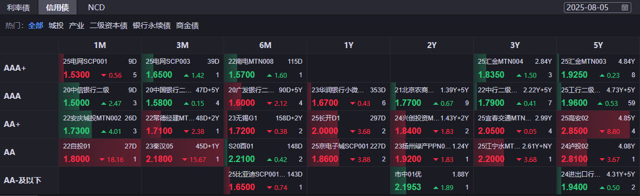
Task: Open the 25汇金MTN003 bond cell
Action: tap(598, 68)
